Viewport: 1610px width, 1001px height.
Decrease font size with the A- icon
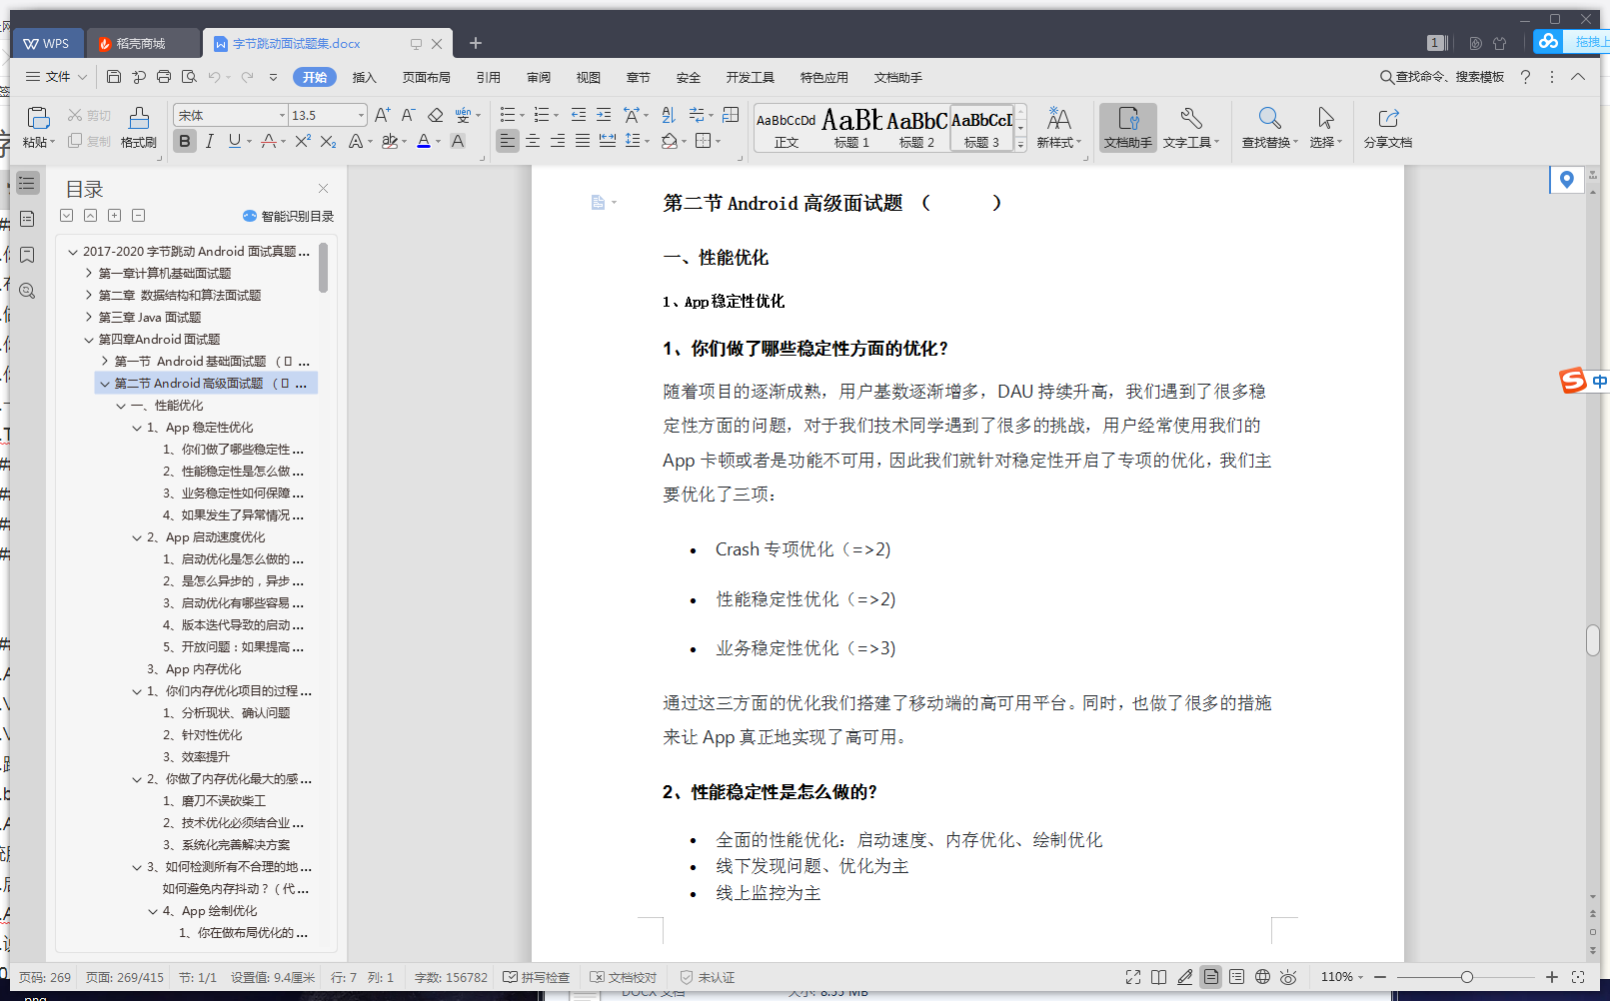pos(408,115)
